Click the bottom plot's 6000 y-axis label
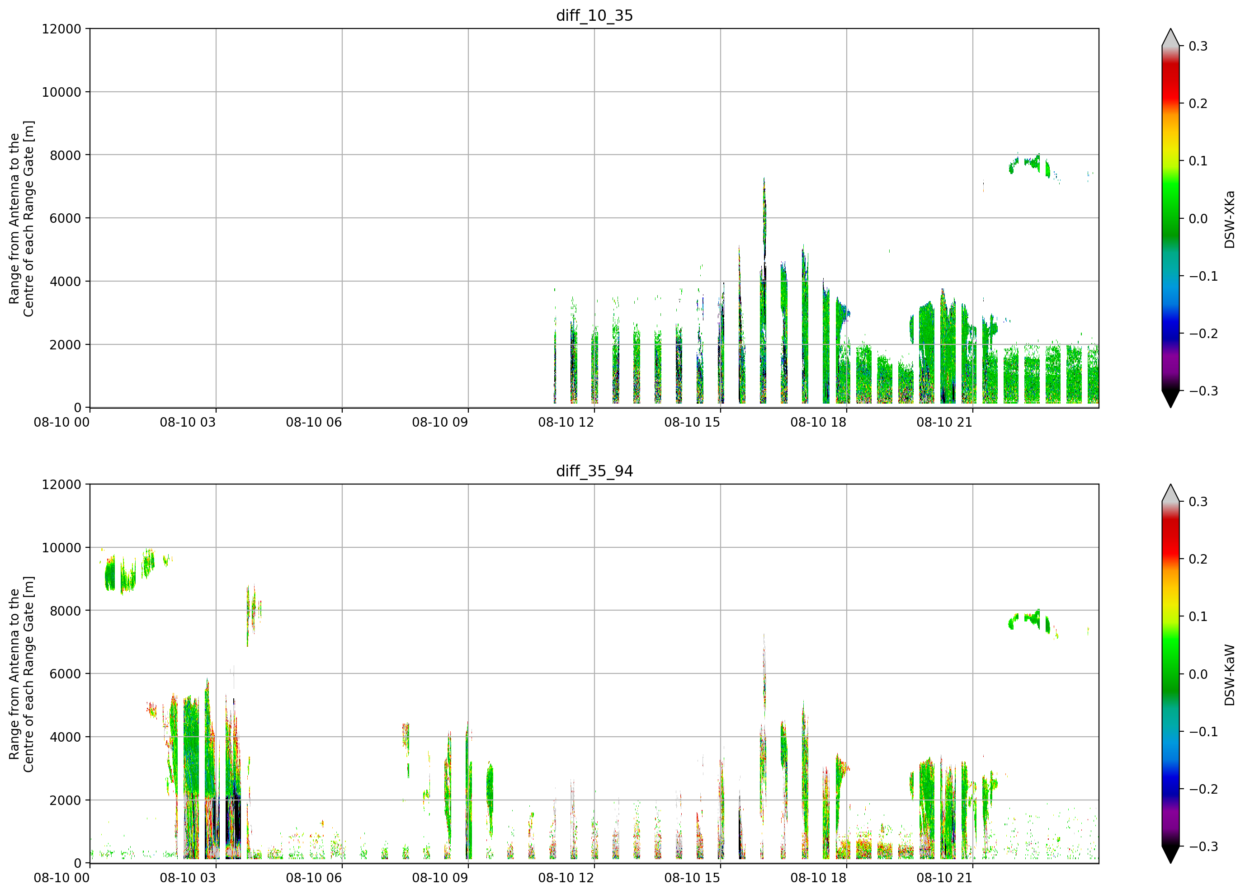The image size is (1245, 894). (65, 674)
